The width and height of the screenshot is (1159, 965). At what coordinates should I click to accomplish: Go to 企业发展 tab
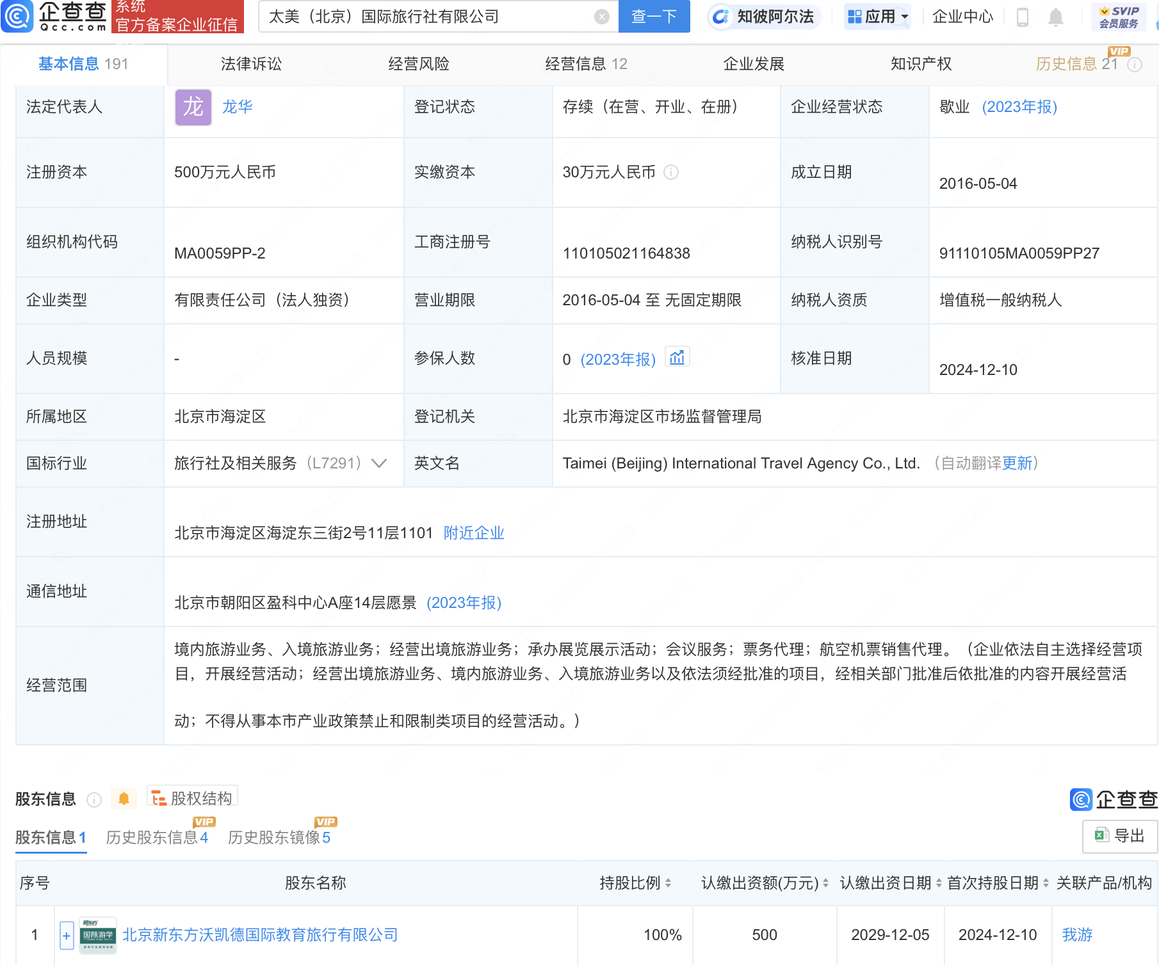[x=754, y=64]
